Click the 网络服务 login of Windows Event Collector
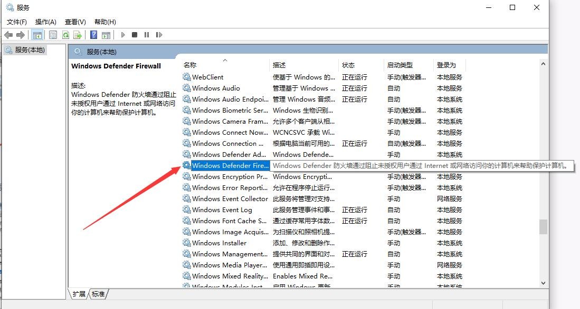 coord(450,199)
